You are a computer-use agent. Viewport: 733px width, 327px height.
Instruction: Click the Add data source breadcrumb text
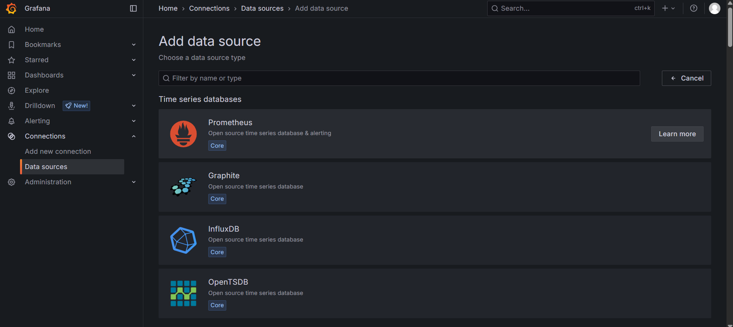(321, 8)
